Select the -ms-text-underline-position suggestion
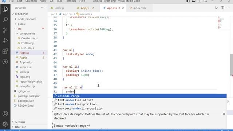The image size is (233, 131). [140, 108]
